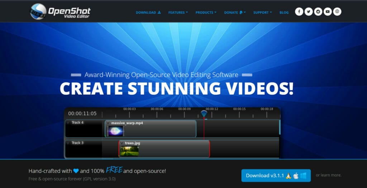This screenshot has width=367, height=188.
Task: Open the Twitter social icon
Action: click(309, 12)
